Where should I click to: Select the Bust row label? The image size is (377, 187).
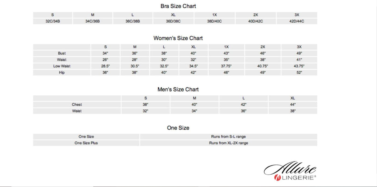click(62, 53)
